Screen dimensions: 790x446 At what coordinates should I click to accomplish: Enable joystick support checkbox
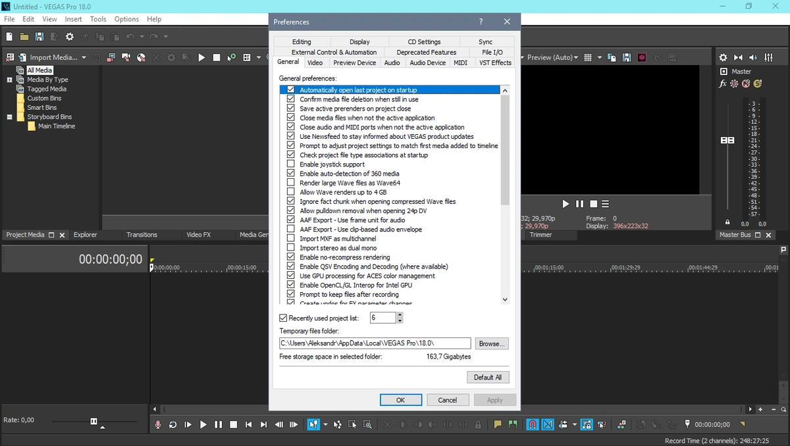(x=291, y=164)
